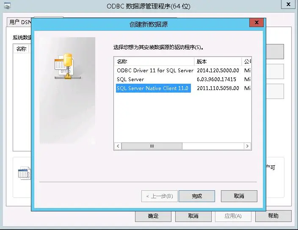This screenshot has height=230, width=298.
Task: Click the horizontal scrollbar right arrow
Action: pos(247,146)
